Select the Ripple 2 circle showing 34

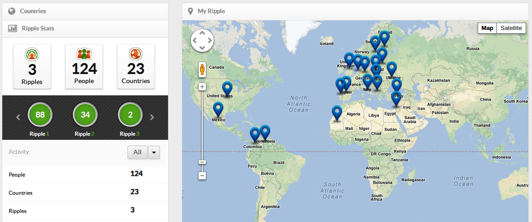pyautogui.click(x=85, y=115)
